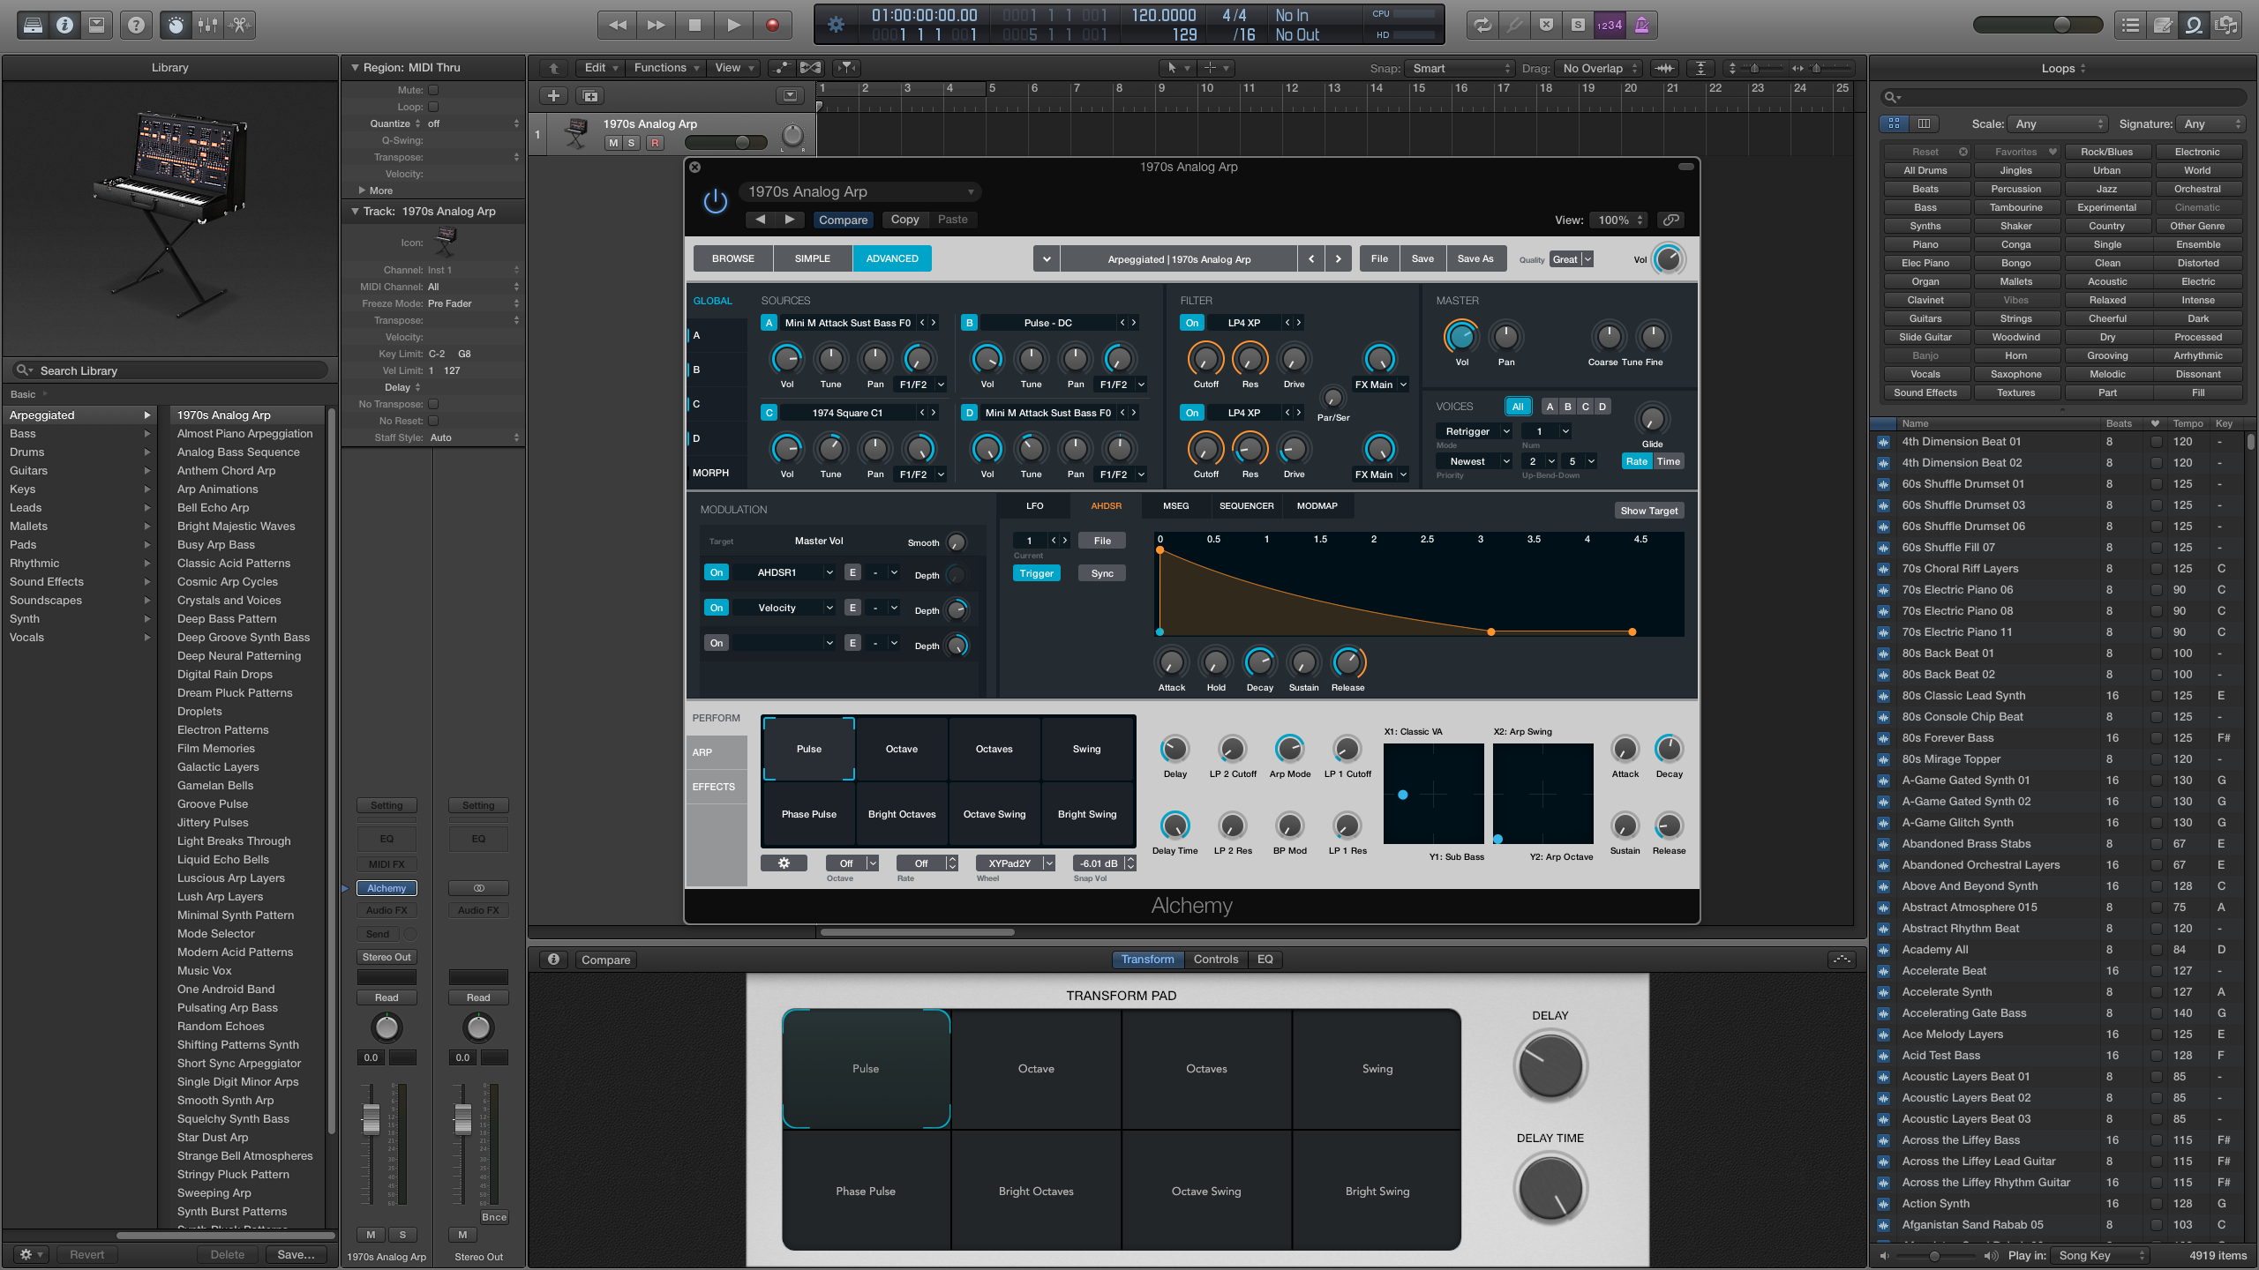Viewport: 2259px width, 1270px height.
Task: Open the Smart Controls knob icon
Action: (174, 25)
